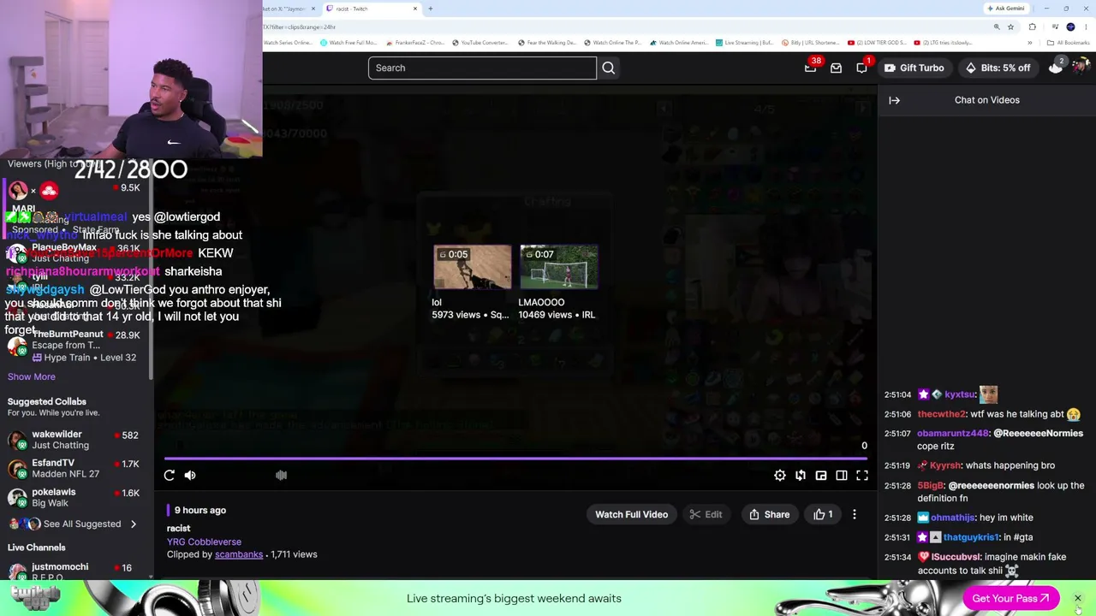The height and width of the screenshot is (616, 1096).
Task: Open the Whispers envelope icon
Action: pos(837,68)
